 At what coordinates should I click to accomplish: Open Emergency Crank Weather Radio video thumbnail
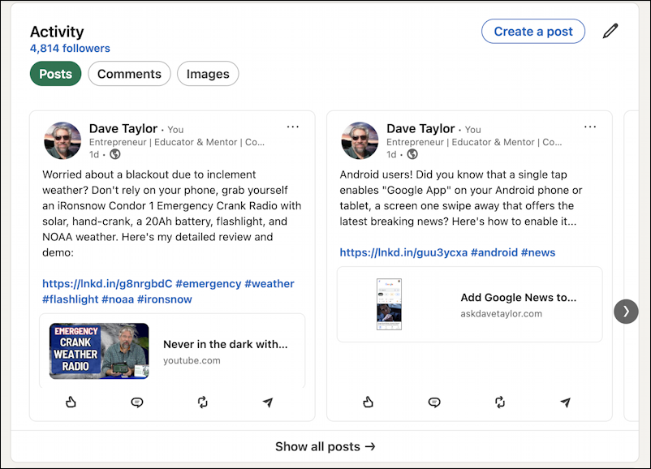tap(99, 351)
